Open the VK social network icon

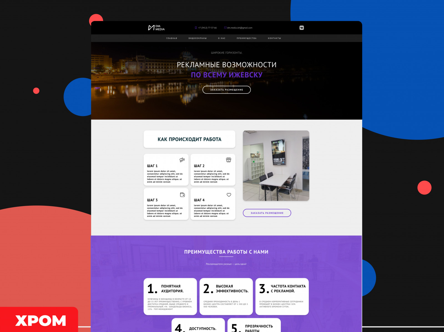302,28
